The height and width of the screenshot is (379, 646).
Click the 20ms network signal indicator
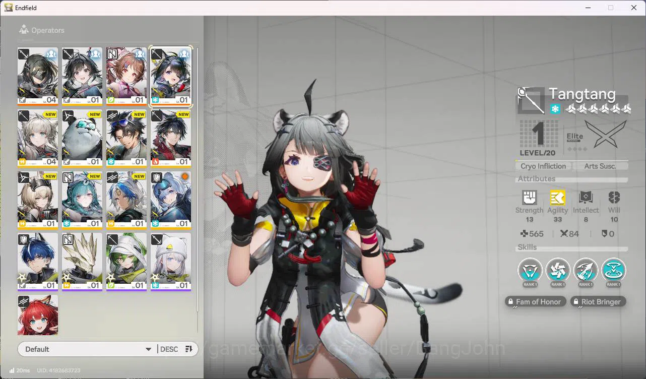coord(20,370)
